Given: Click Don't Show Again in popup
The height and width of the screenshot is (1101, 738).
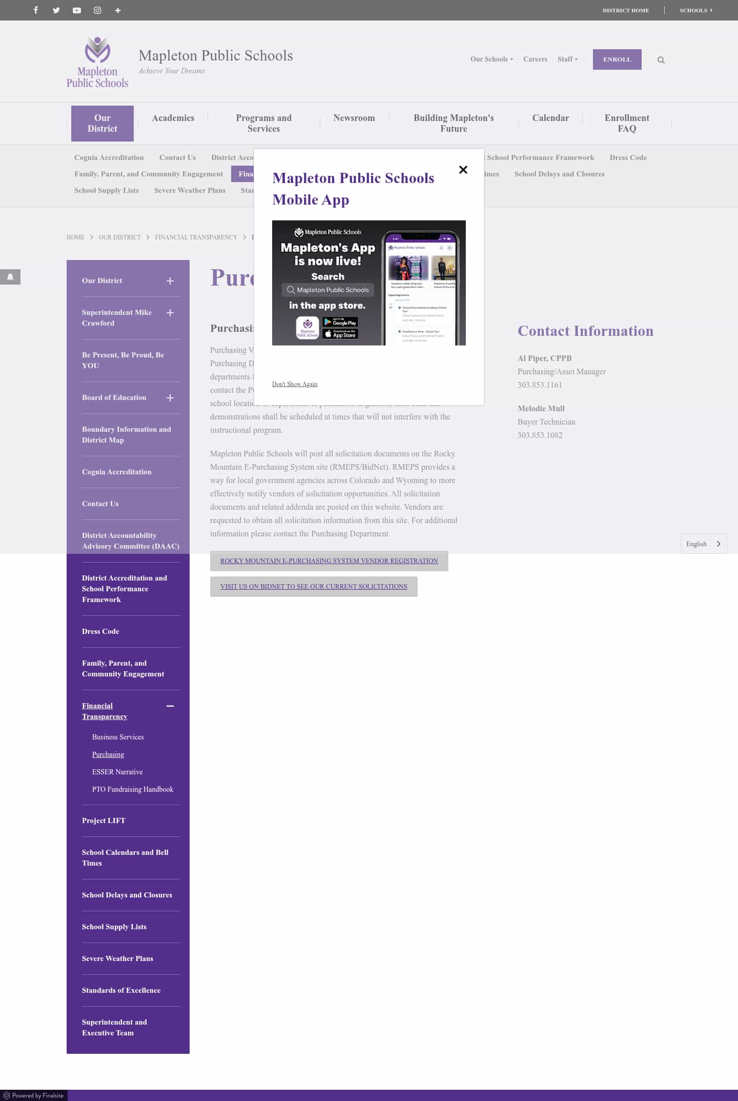Looking at the screenshot, I should [295, 384].
